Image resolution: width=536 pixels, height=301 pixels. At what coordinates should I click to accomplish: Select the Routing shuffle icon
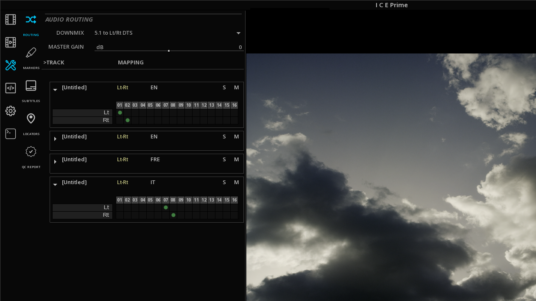click(x=31, y=19)
